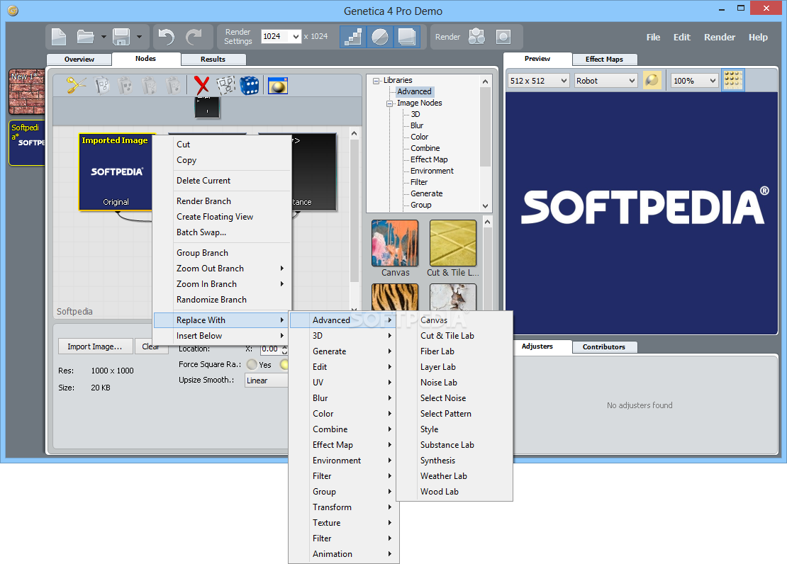Viewport: 787px width, 564px height.
Task: Click the floating view sphere icon
Action: (277, 86)
